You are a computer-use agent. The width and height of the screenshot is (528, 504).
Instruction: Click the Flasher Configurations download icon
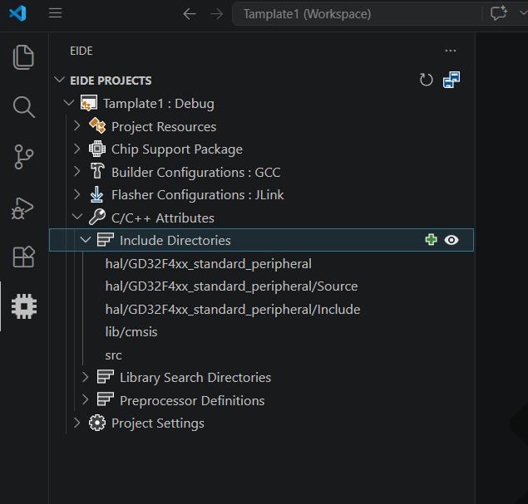(x=96, y=194)
